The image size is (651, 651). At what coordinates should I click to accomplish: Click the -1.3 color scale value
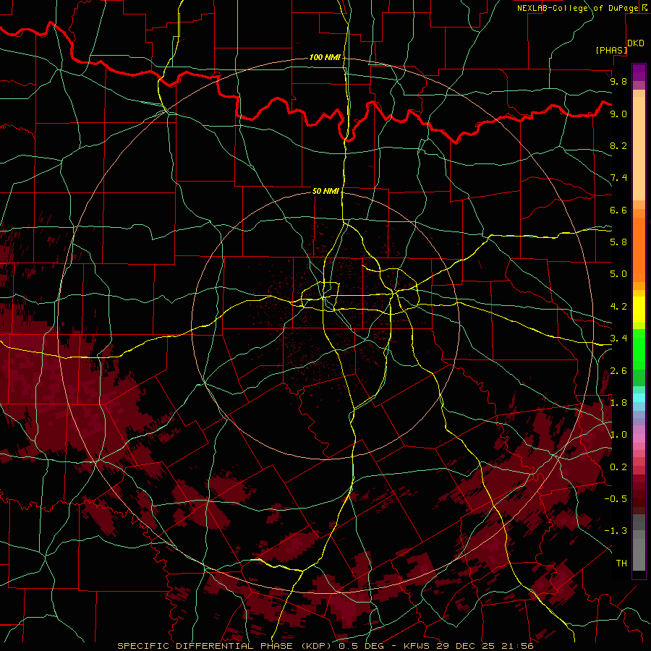[x=616, y=531]
